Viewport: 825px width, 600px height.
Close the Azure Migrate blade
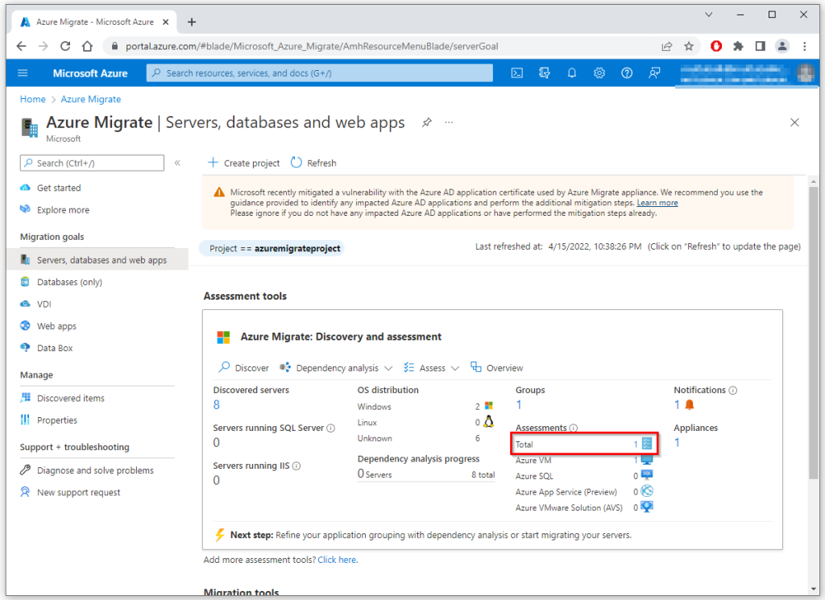click(794, 122)
